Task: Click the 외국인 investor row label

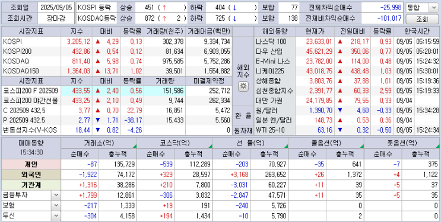Action: pos(31,175)
